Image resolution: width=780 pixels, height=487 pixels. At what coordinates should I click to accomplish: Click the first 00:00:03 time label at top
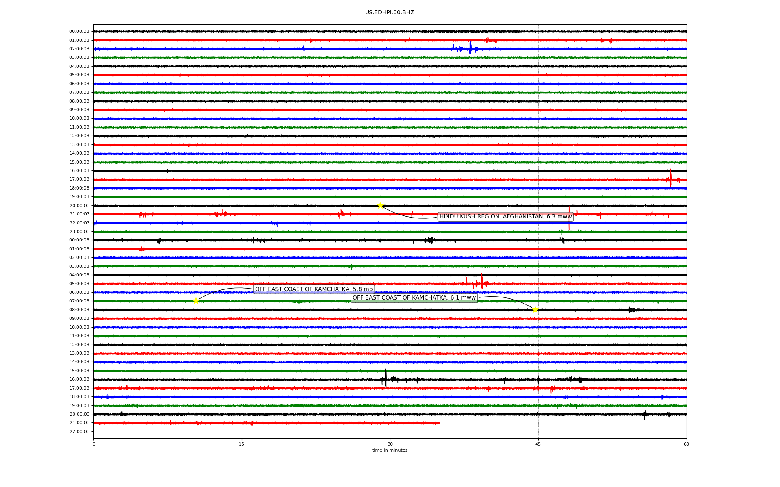click(79, 32)
